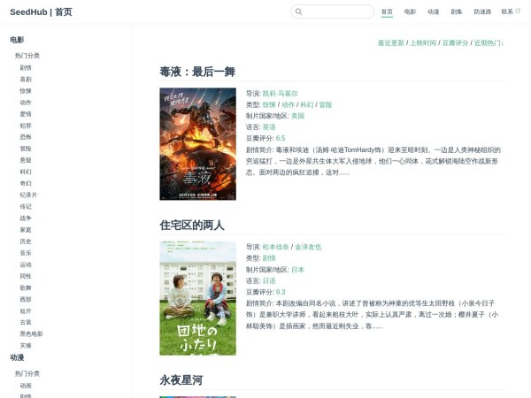Go to 动漫 in the top navigation
This screenshot has width=531, height=398.
point(433,12)
